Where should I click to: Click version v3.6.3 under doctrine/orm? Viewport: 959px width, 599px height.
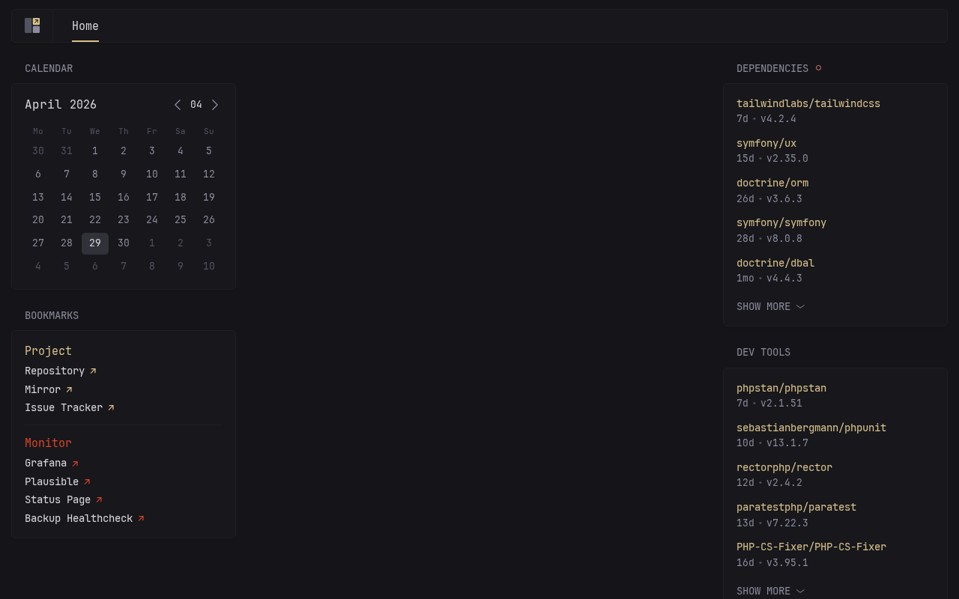pyautogui.click(x=784, y=198)
